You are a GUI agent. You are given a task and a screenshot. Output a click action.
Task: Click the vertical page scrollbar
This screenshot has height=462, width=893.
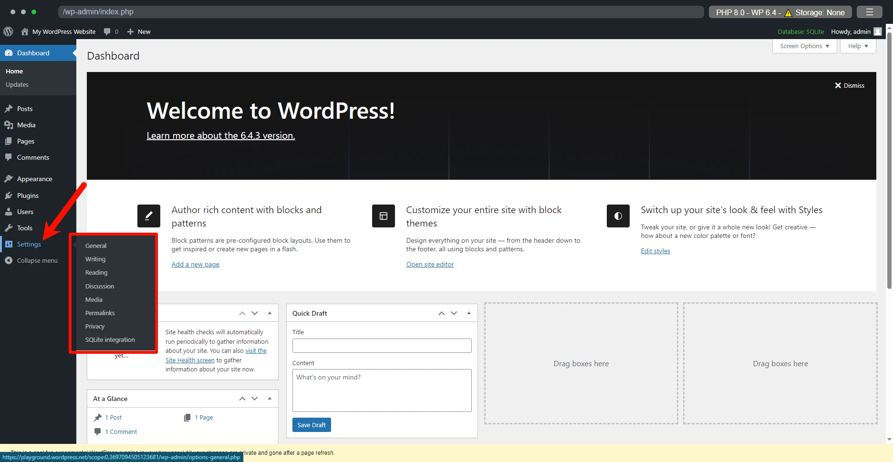tap(889, 191)
